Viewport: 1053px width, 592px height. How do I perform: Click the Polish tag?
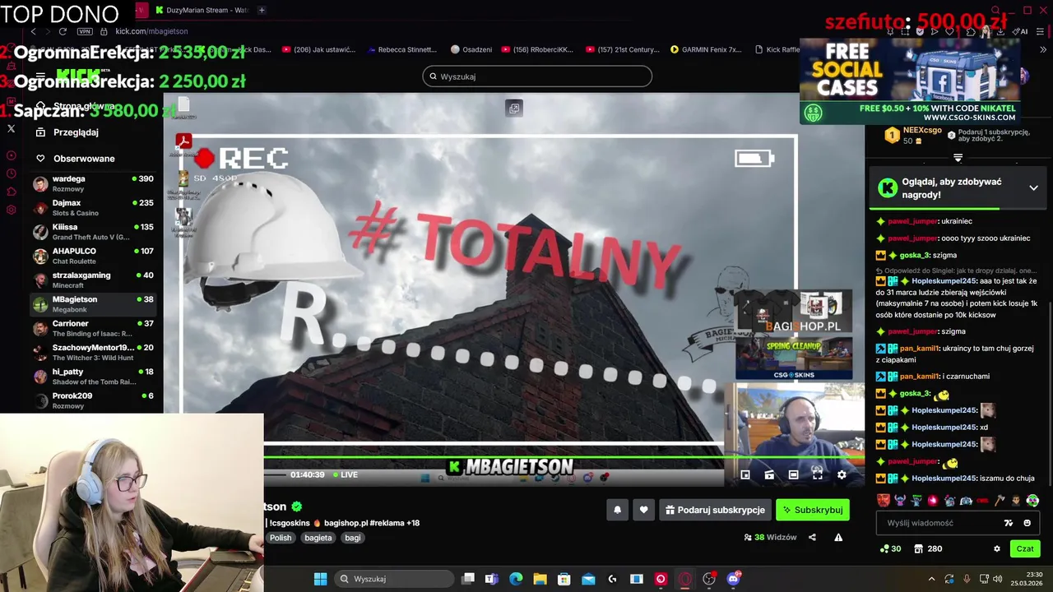click(281, 538)
